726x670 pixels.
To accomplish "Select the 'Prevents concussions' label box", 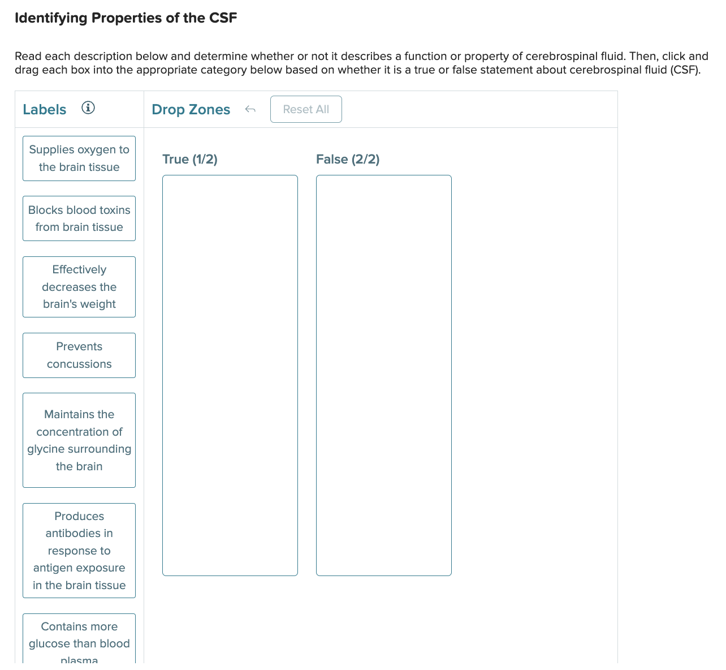I will coord(79,355).
